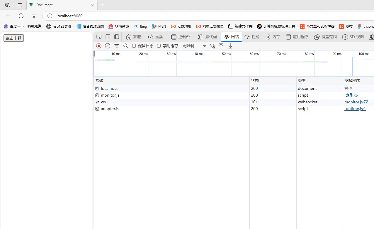Viewport: 374px width, 229px height.
Task: Click the 101 status cell for ws
Action: click(x=273, y=102)
